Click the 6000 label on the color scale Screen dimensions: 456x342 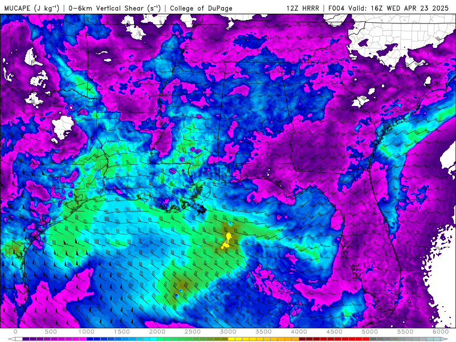coord(441,332)
